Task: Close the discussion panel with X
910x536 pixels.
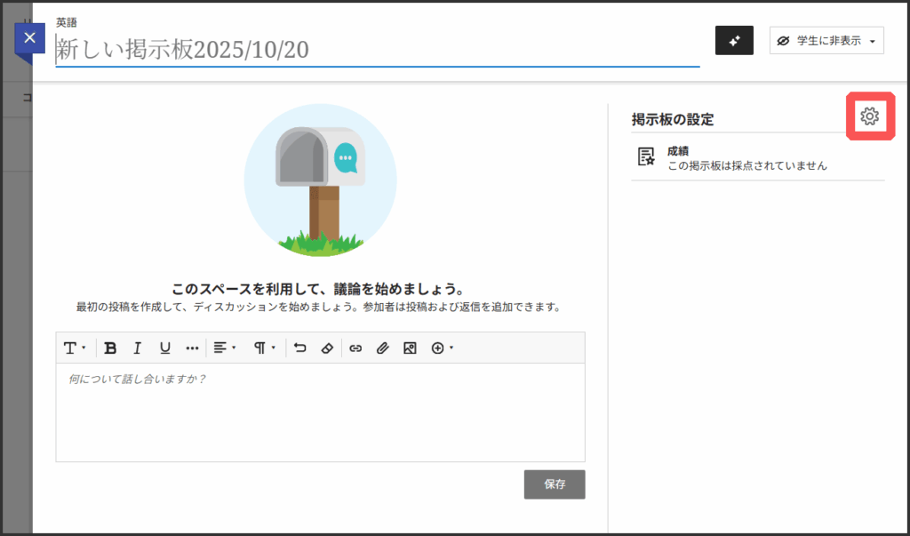Action: click(x=31, y=38)
